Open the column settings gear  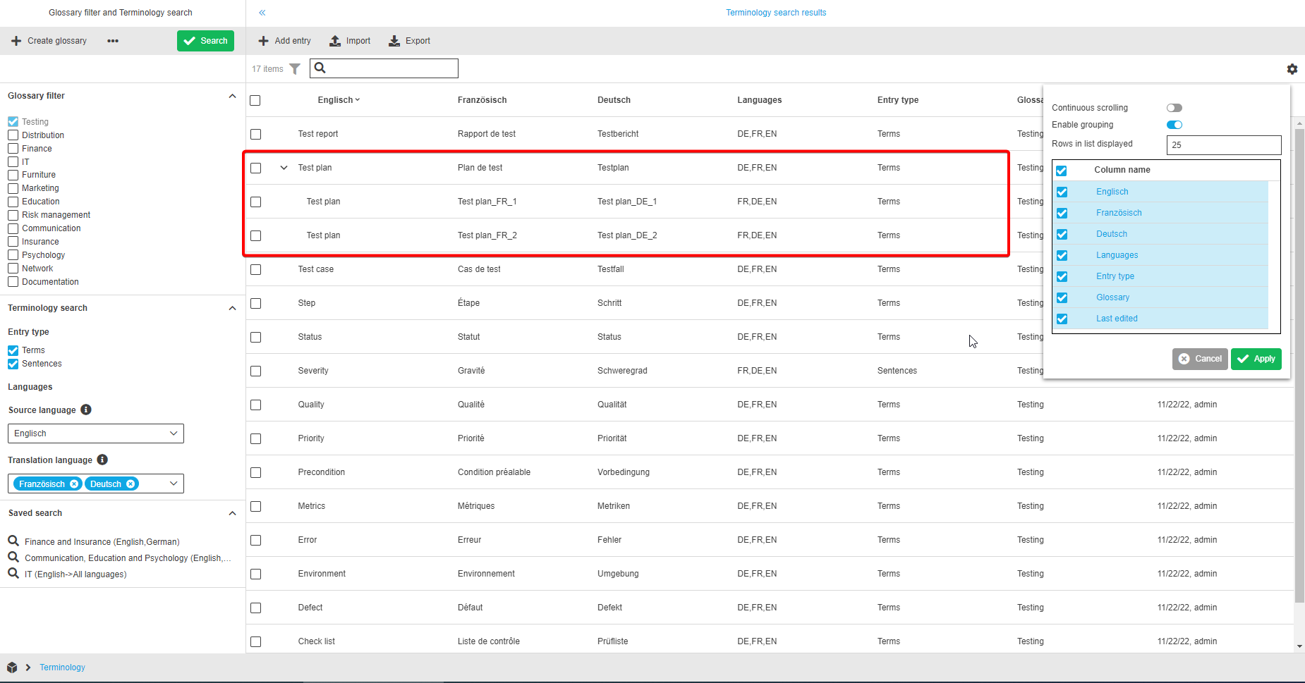(1292, 68)
